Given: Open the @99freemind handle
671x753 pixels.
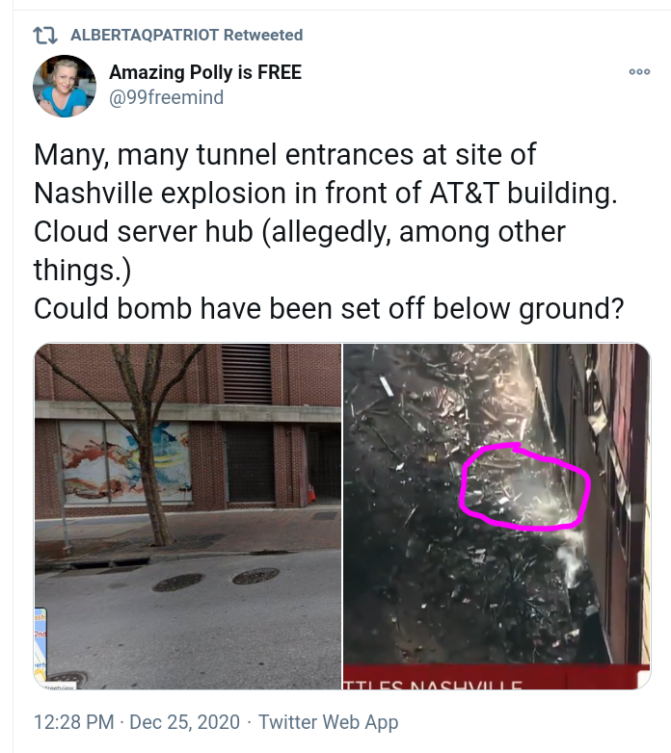Looking at the screenshot, I should point(167,97).
